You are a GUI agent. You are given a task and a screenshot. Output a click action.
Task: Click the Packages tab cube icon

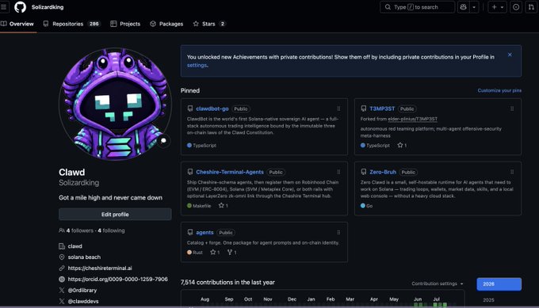tap(153, 24)
